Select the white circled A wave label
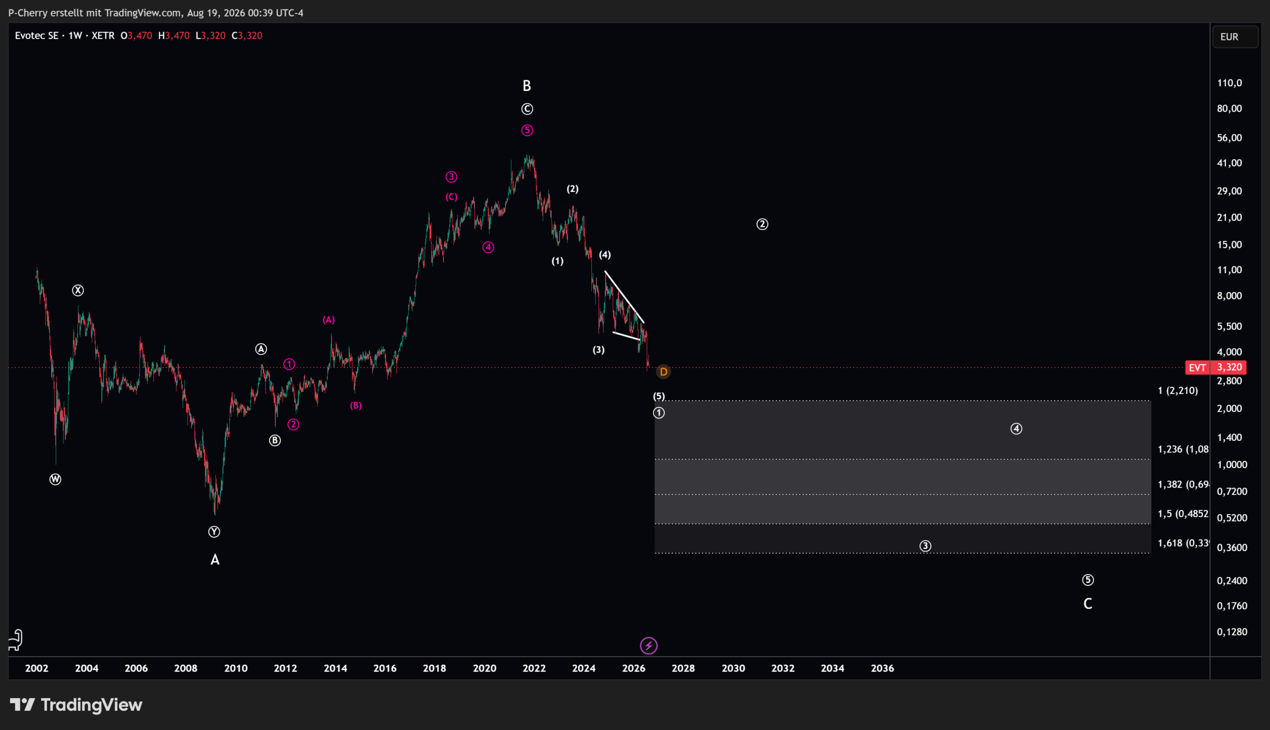This screenshot has width=1270, height=730. [x=261, y=349]
